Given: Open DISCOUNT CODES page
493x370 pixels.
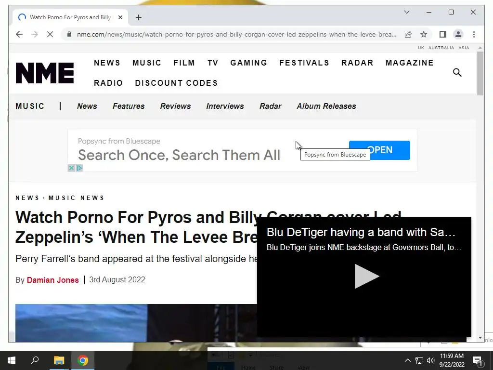Looking at the screenshot, I should (x=176, y=83).
